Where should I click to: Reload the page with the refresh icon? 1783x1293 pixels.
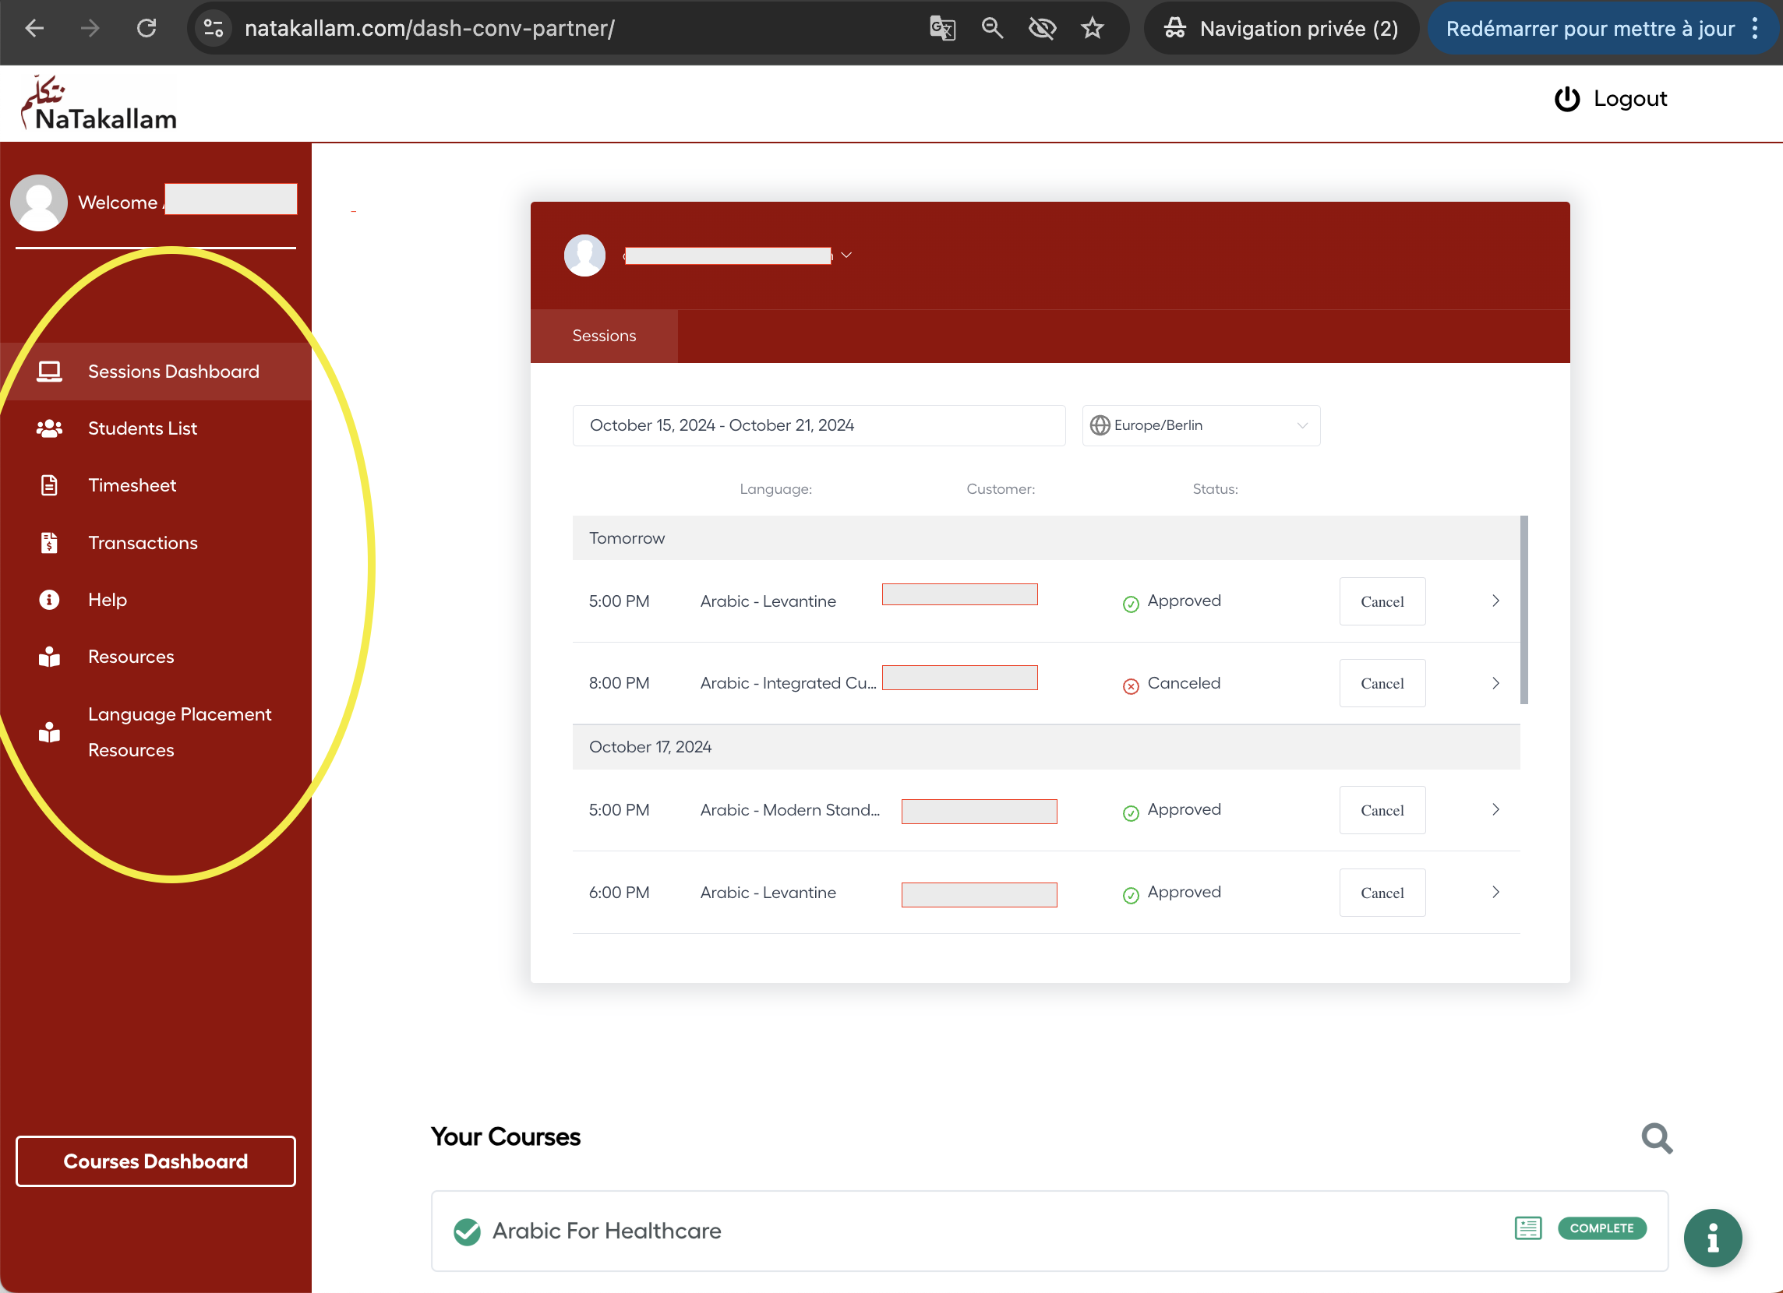coord(147,28)
